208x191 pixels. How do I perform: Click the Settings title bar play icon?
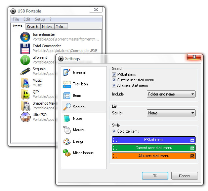(61, 59)
